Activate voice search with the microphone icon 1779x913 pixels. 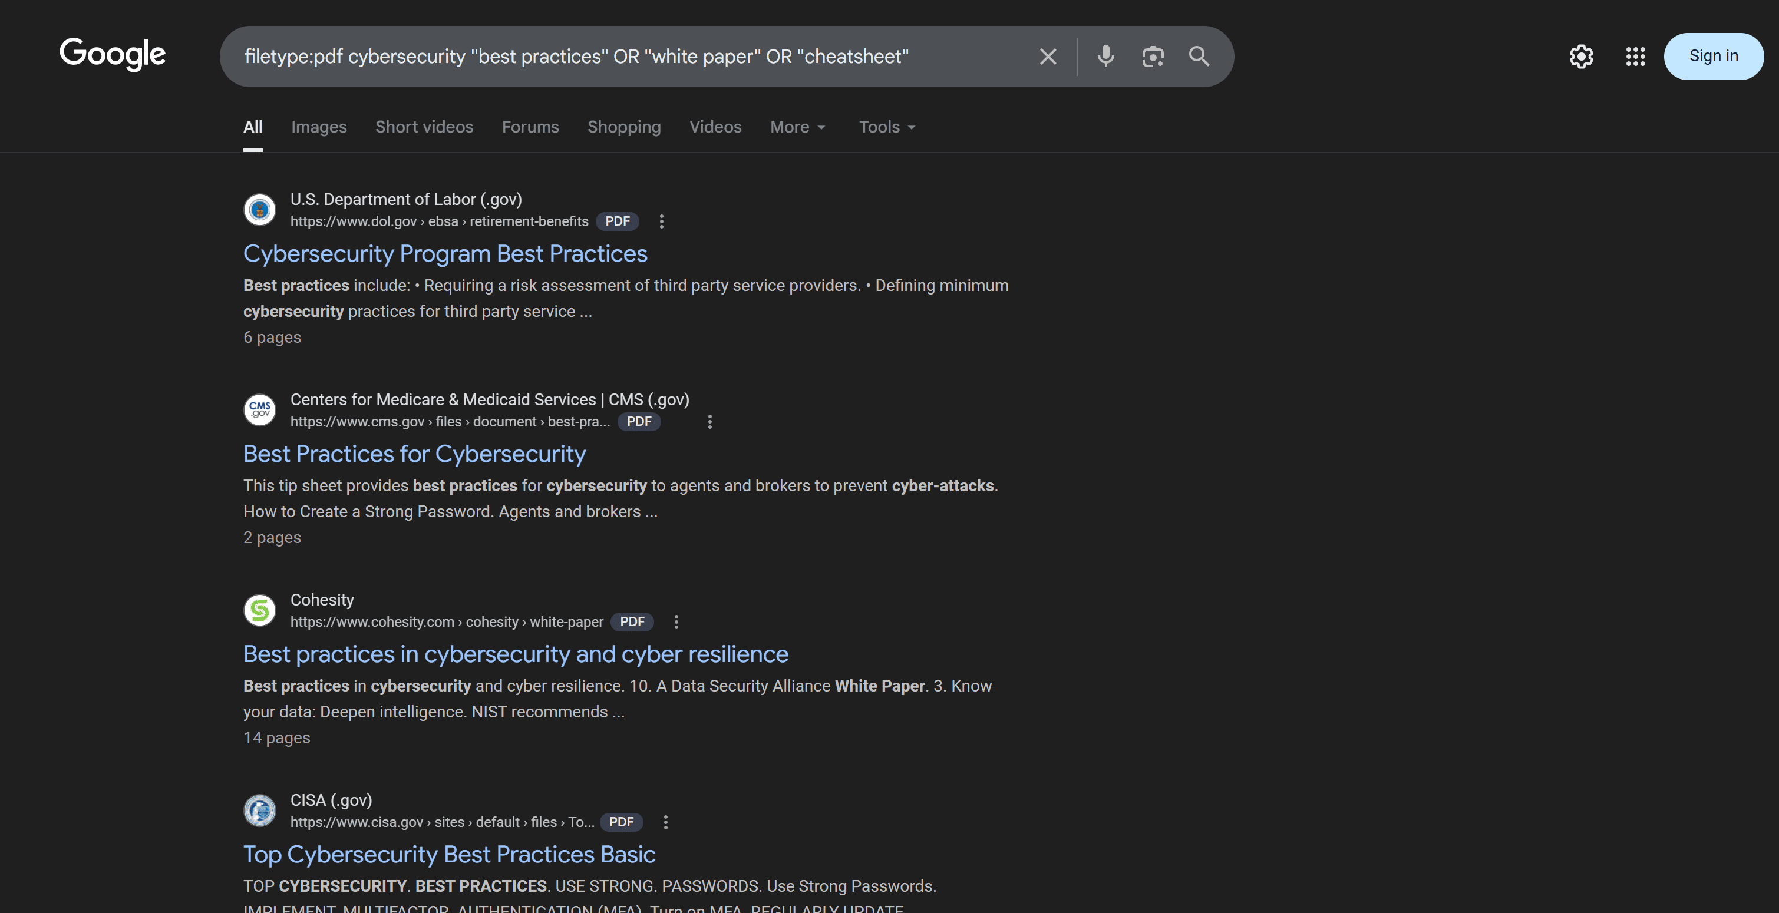(x=1105, y=57)
